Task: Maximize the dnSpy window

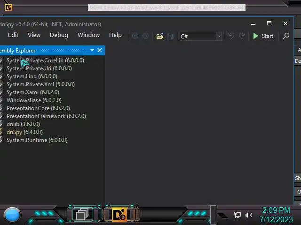Action: tap(269, 23)
